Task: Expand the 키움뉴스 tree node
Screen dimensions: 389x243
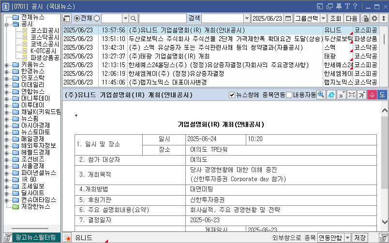Action: tap(6, 65)
